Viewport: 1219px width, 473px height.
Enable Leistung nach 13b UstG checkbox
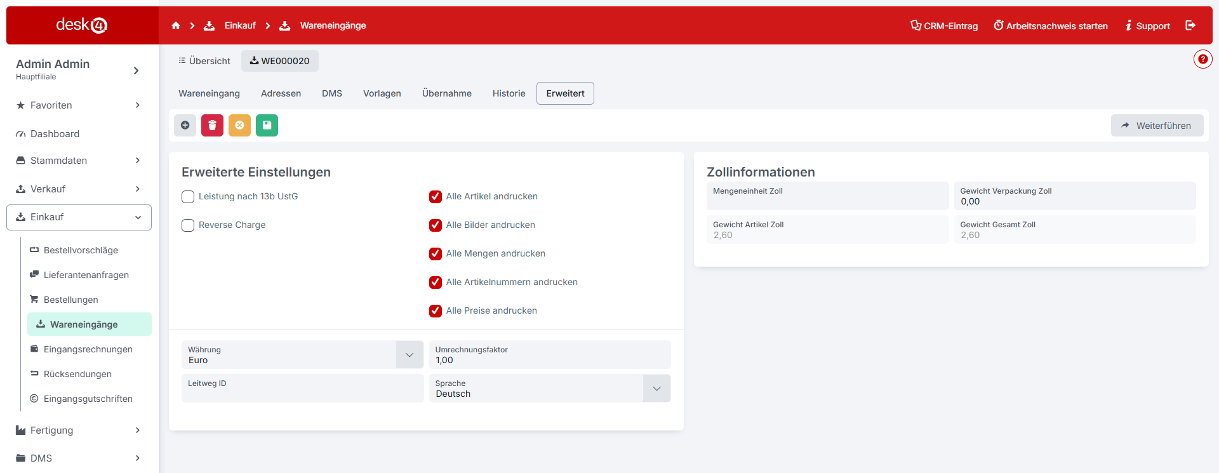coord(188,197)
